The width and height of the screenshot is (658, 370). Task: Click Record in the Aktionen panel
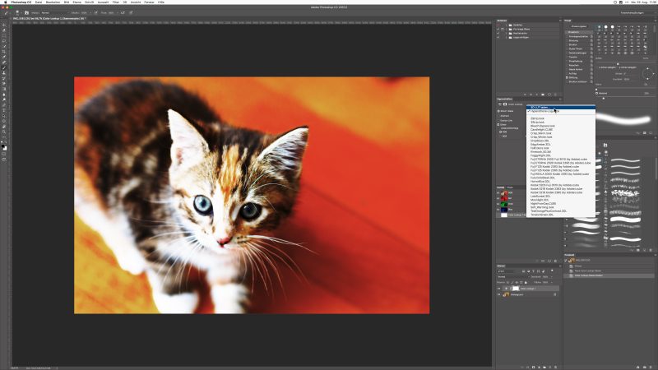pos(531,95)
